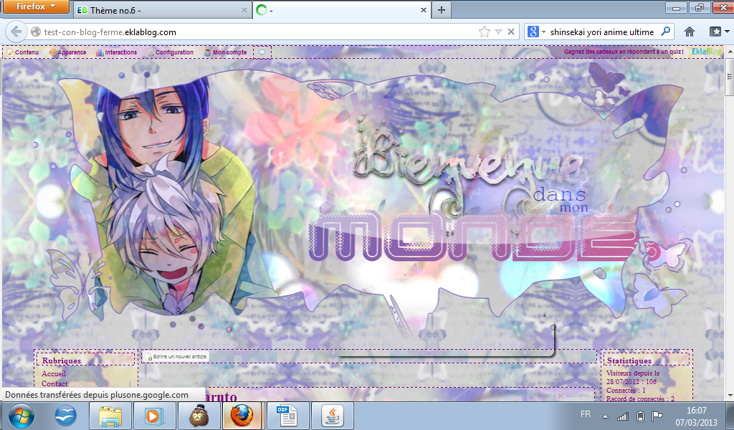Bookmark this page with the star icon

pyautogui.click(x=485, y=32)
